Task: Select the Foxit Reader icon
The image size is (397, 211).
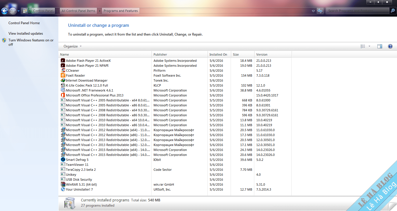Action: click(x=63, y=75)
